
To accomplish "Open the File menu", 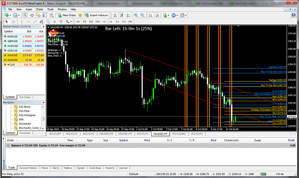I will (10, 10).
